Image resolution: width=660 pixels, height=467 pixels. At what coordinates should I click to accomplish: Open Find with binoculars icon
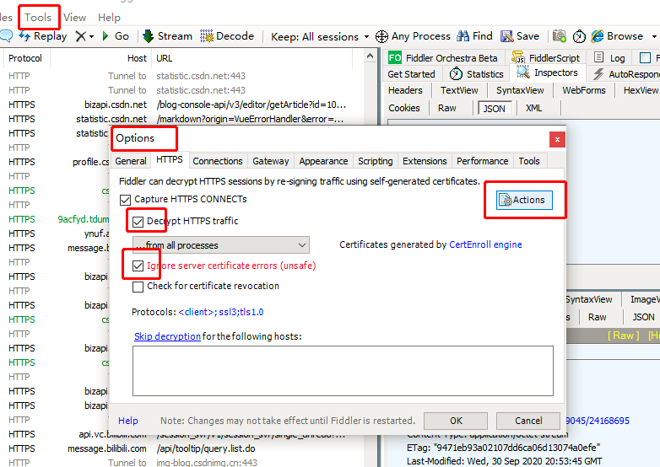[x=463, y=36]
